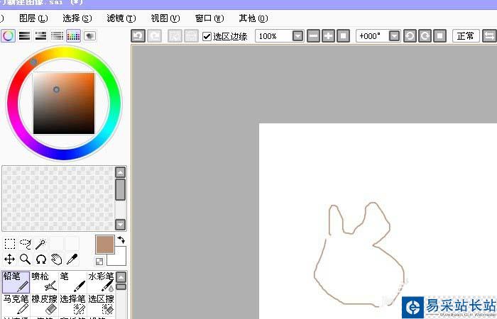Select the magic wand tool
Screen dimensions: 497x319
tap(41, 244)
